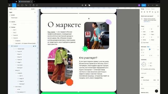
Task: Select the Rectangle shape tool
Action: (x=22, y=5)
